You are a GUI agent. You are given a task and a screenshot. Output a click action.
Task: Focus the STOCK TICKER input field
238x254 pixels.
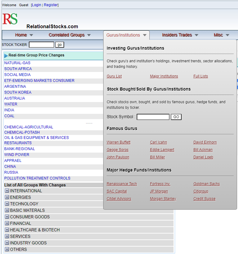(x=42, y=45)
